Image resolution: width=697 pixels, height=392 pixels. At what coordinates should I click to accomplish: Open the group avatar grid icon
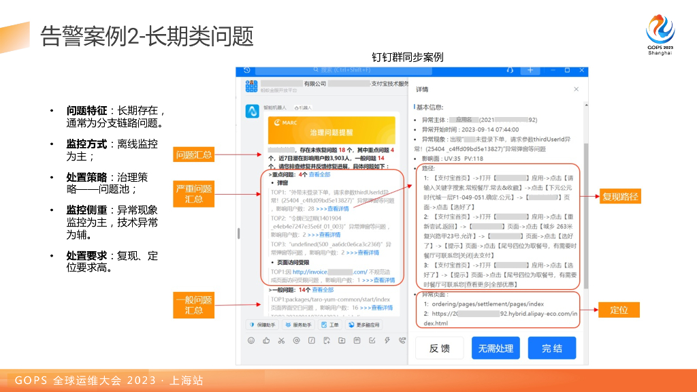pyautogui.click(x=252, y=86)
